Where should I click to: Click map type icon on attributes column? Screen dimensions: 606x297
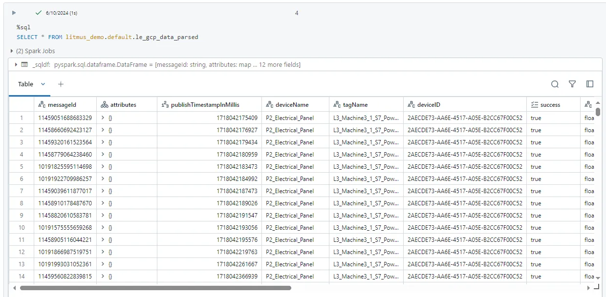pos(105,104)
